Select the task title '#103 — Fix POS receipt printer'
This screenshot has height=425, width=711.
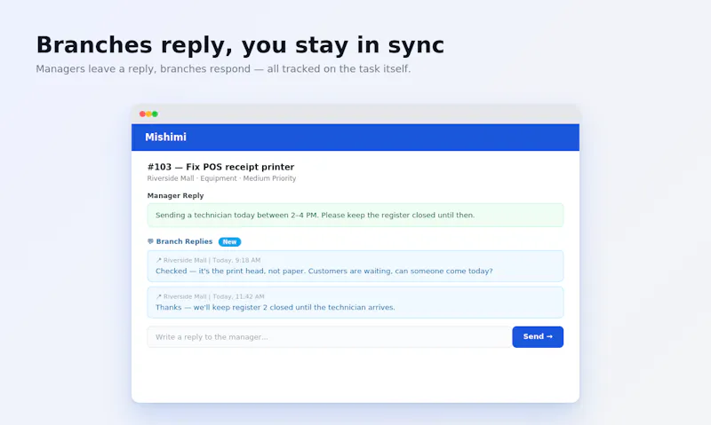pyautogui.click(x=220, y=167)
